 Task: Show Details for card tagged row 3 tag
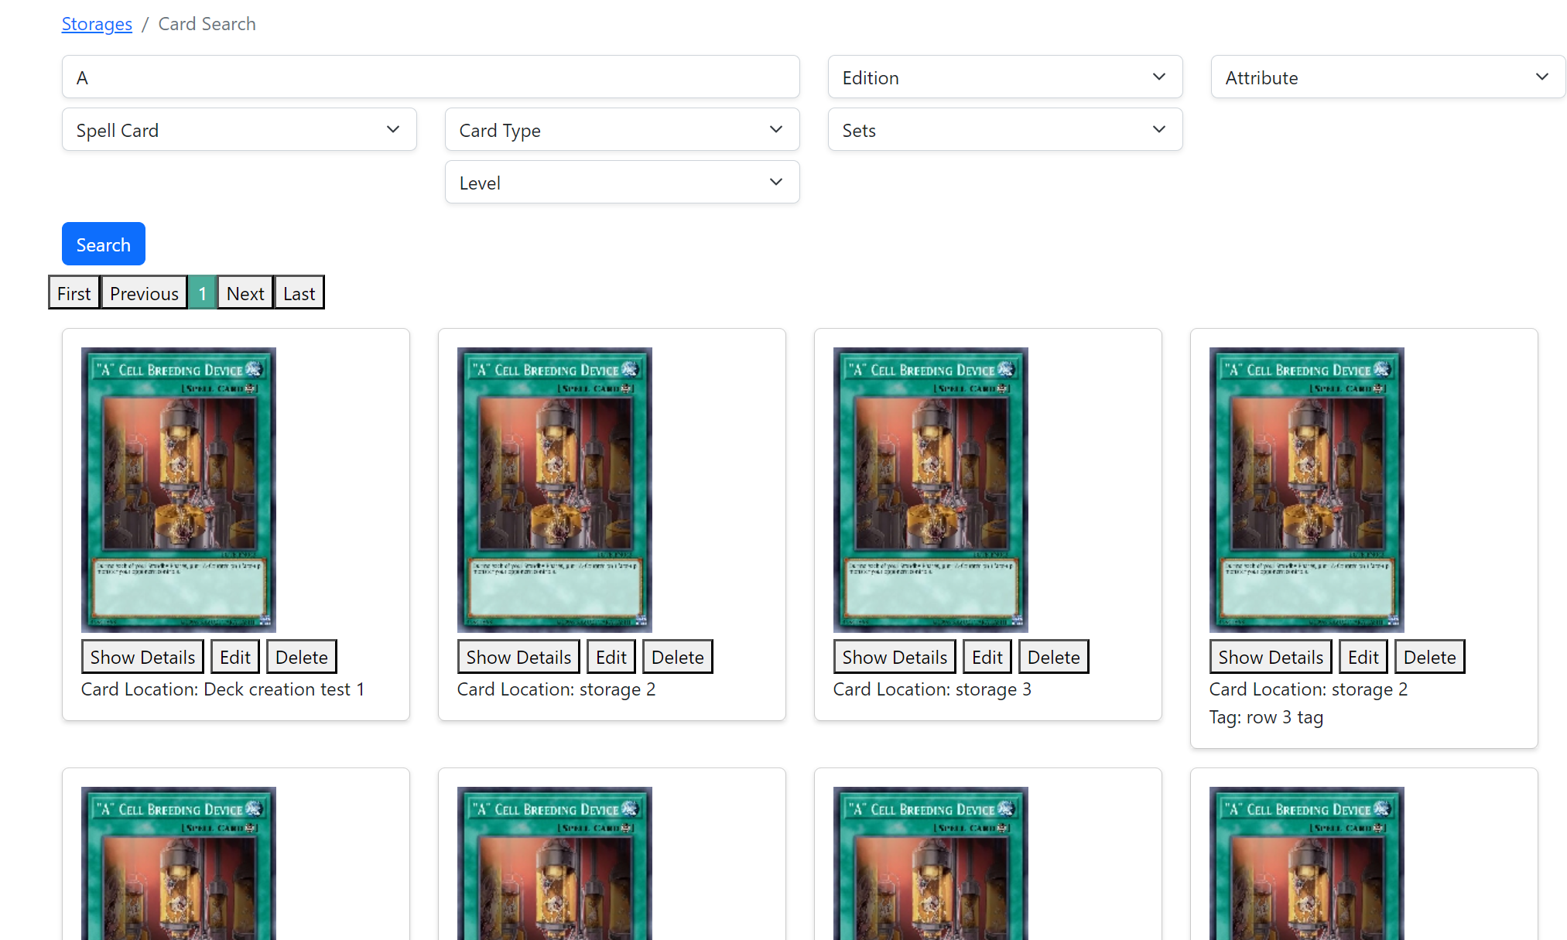(1271, 656)
